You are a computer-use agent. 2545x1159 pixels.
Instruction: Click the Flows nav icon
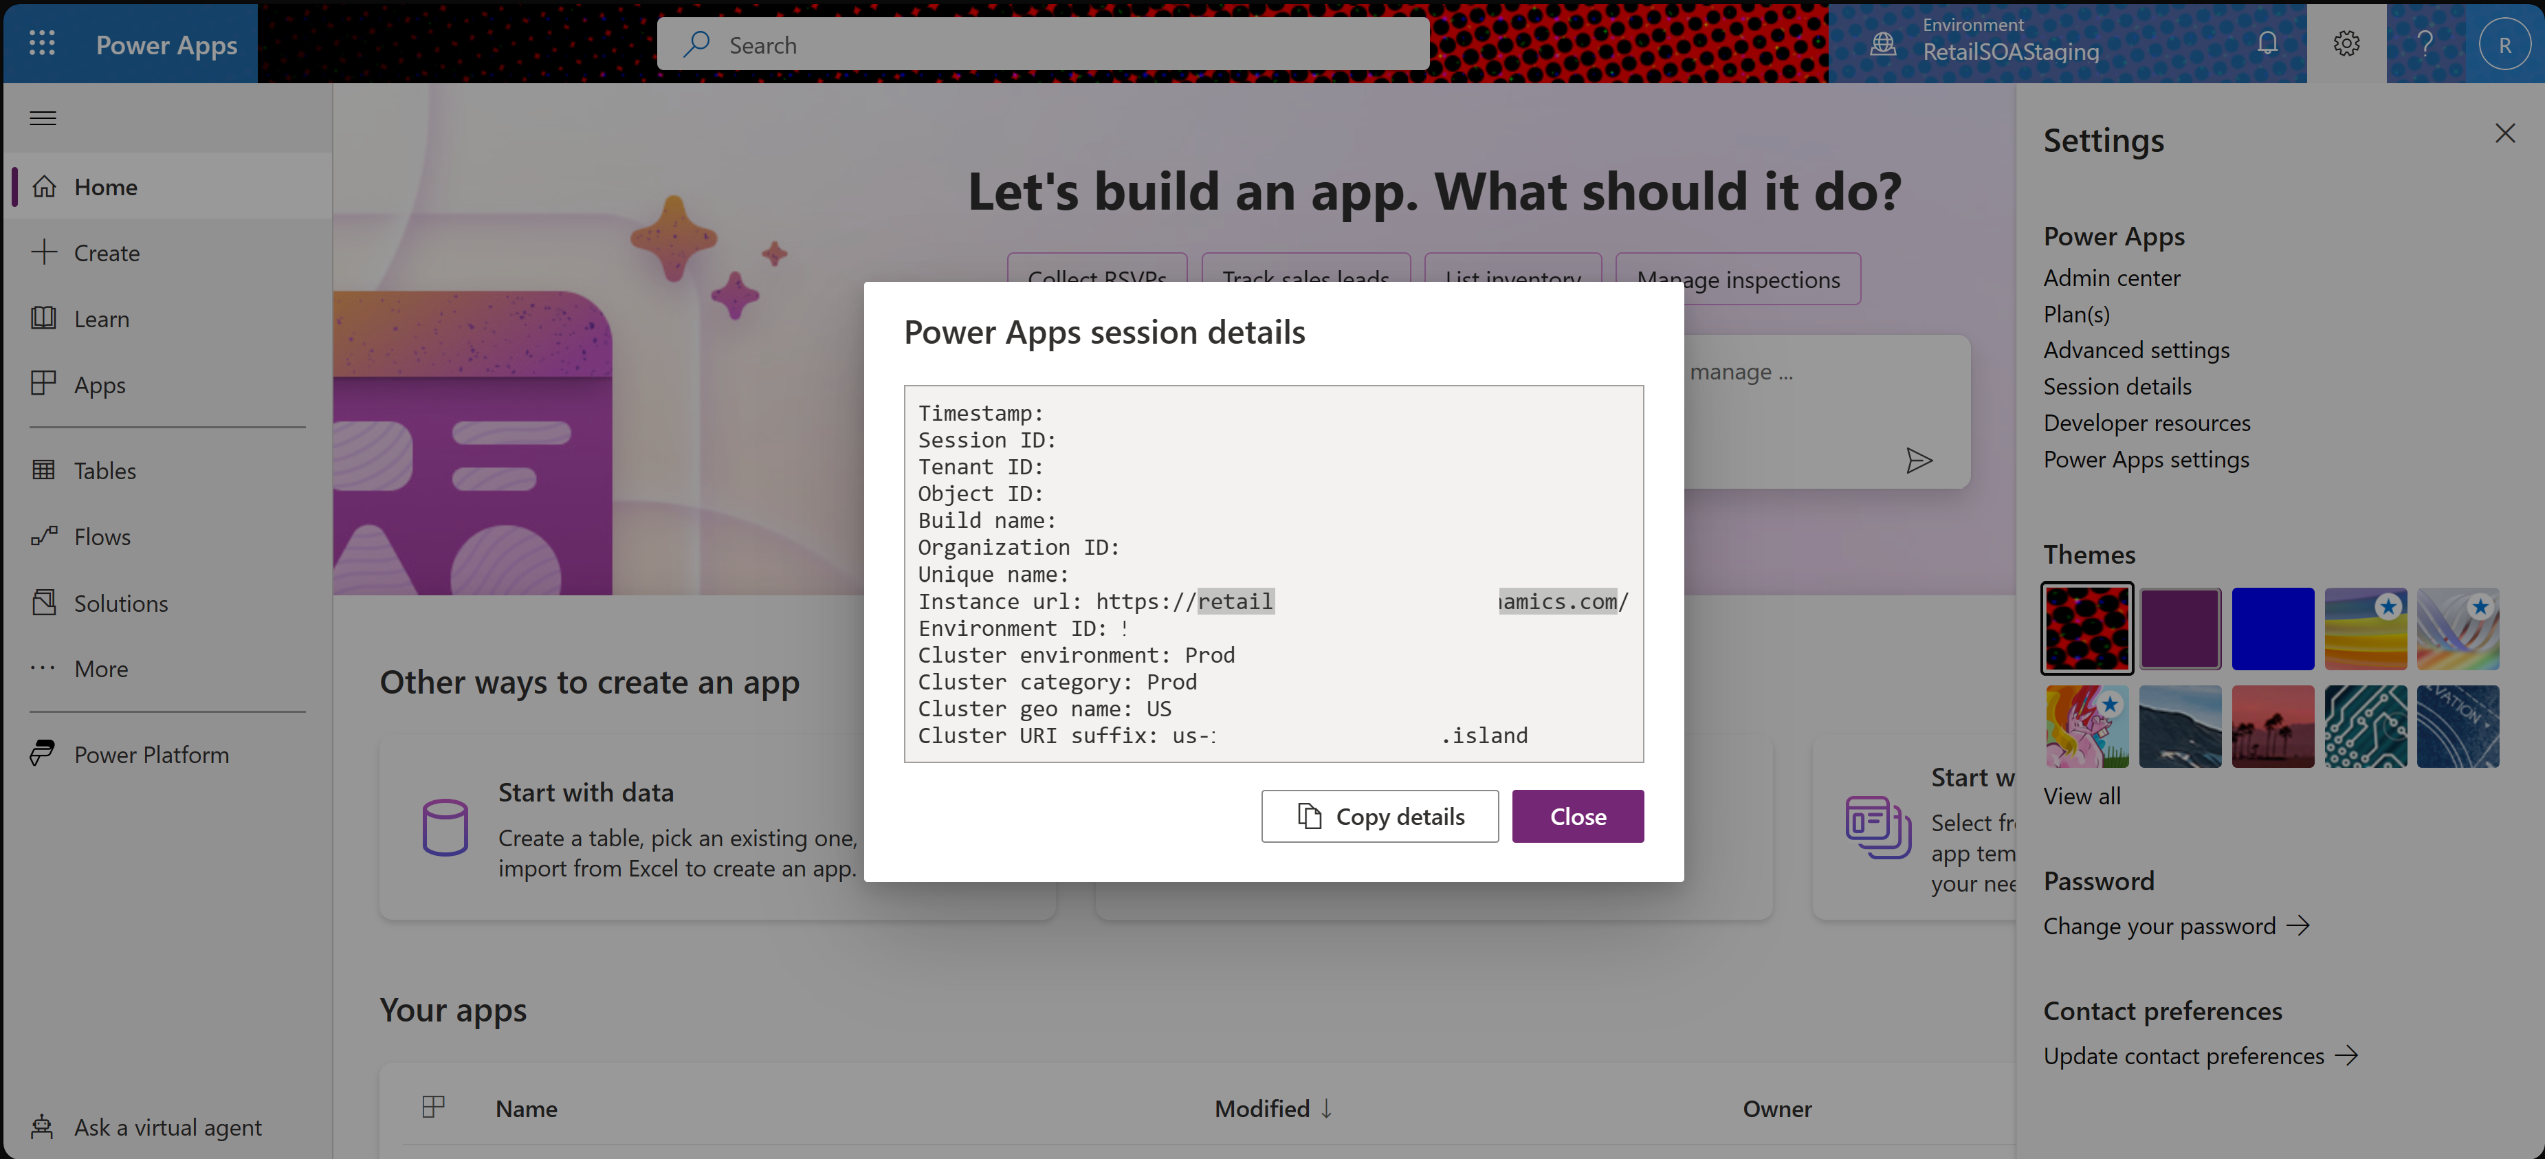point(44,534)
